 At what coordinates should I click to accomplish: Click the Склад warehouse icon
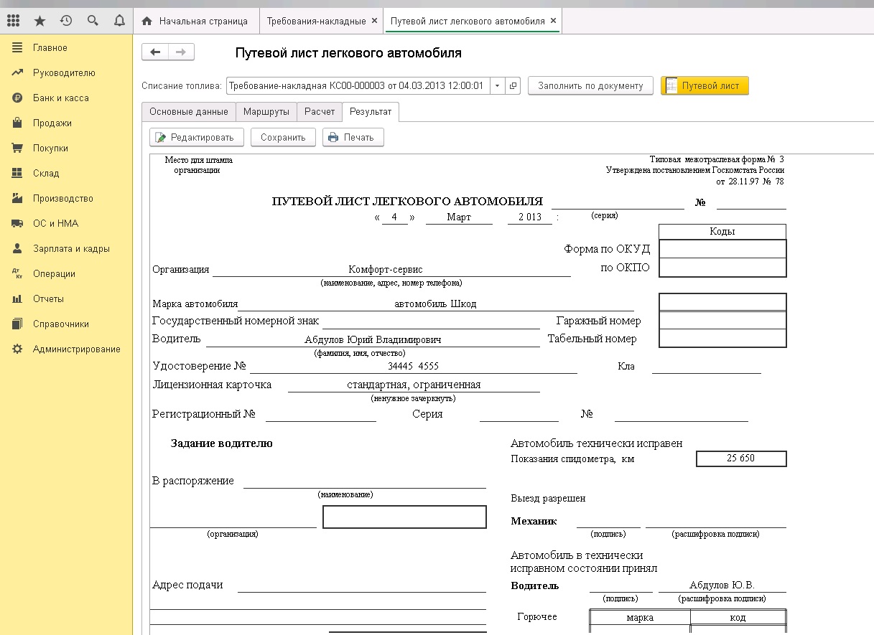[17, 174]
